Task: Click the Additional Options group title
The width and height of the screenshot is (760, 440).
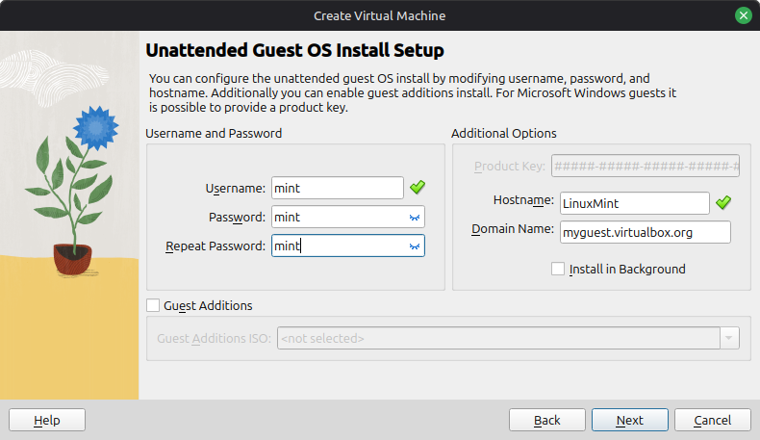Action: point(504,134)
